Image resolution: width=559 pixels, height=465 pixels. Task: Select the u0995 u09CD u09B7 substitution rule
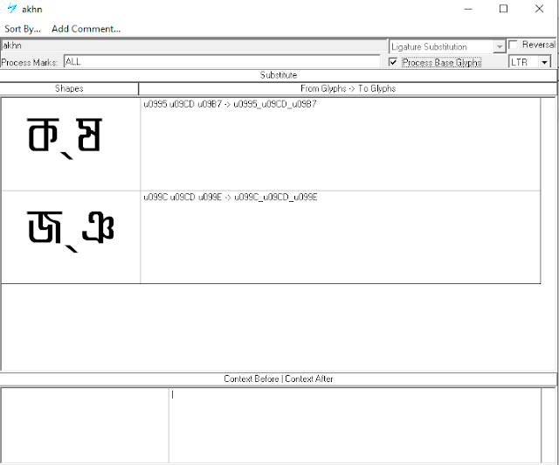click(341, 144)
